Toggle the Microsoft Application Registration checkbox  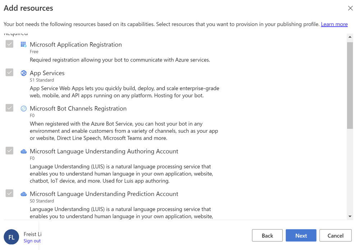point(10,44)
